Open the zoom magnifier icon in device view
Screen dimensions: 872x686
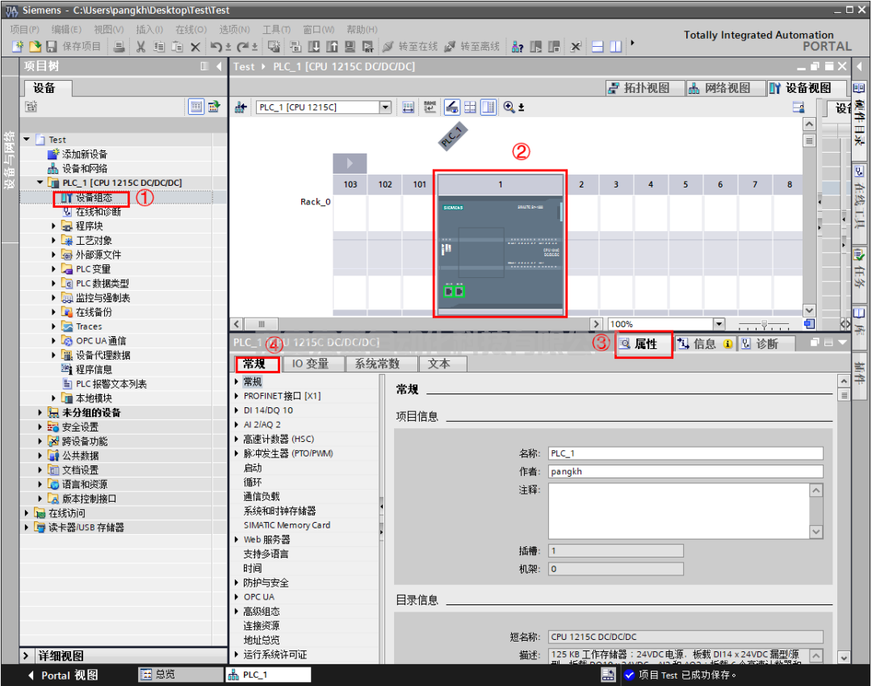pyautogui.click(x=507, y=107)
